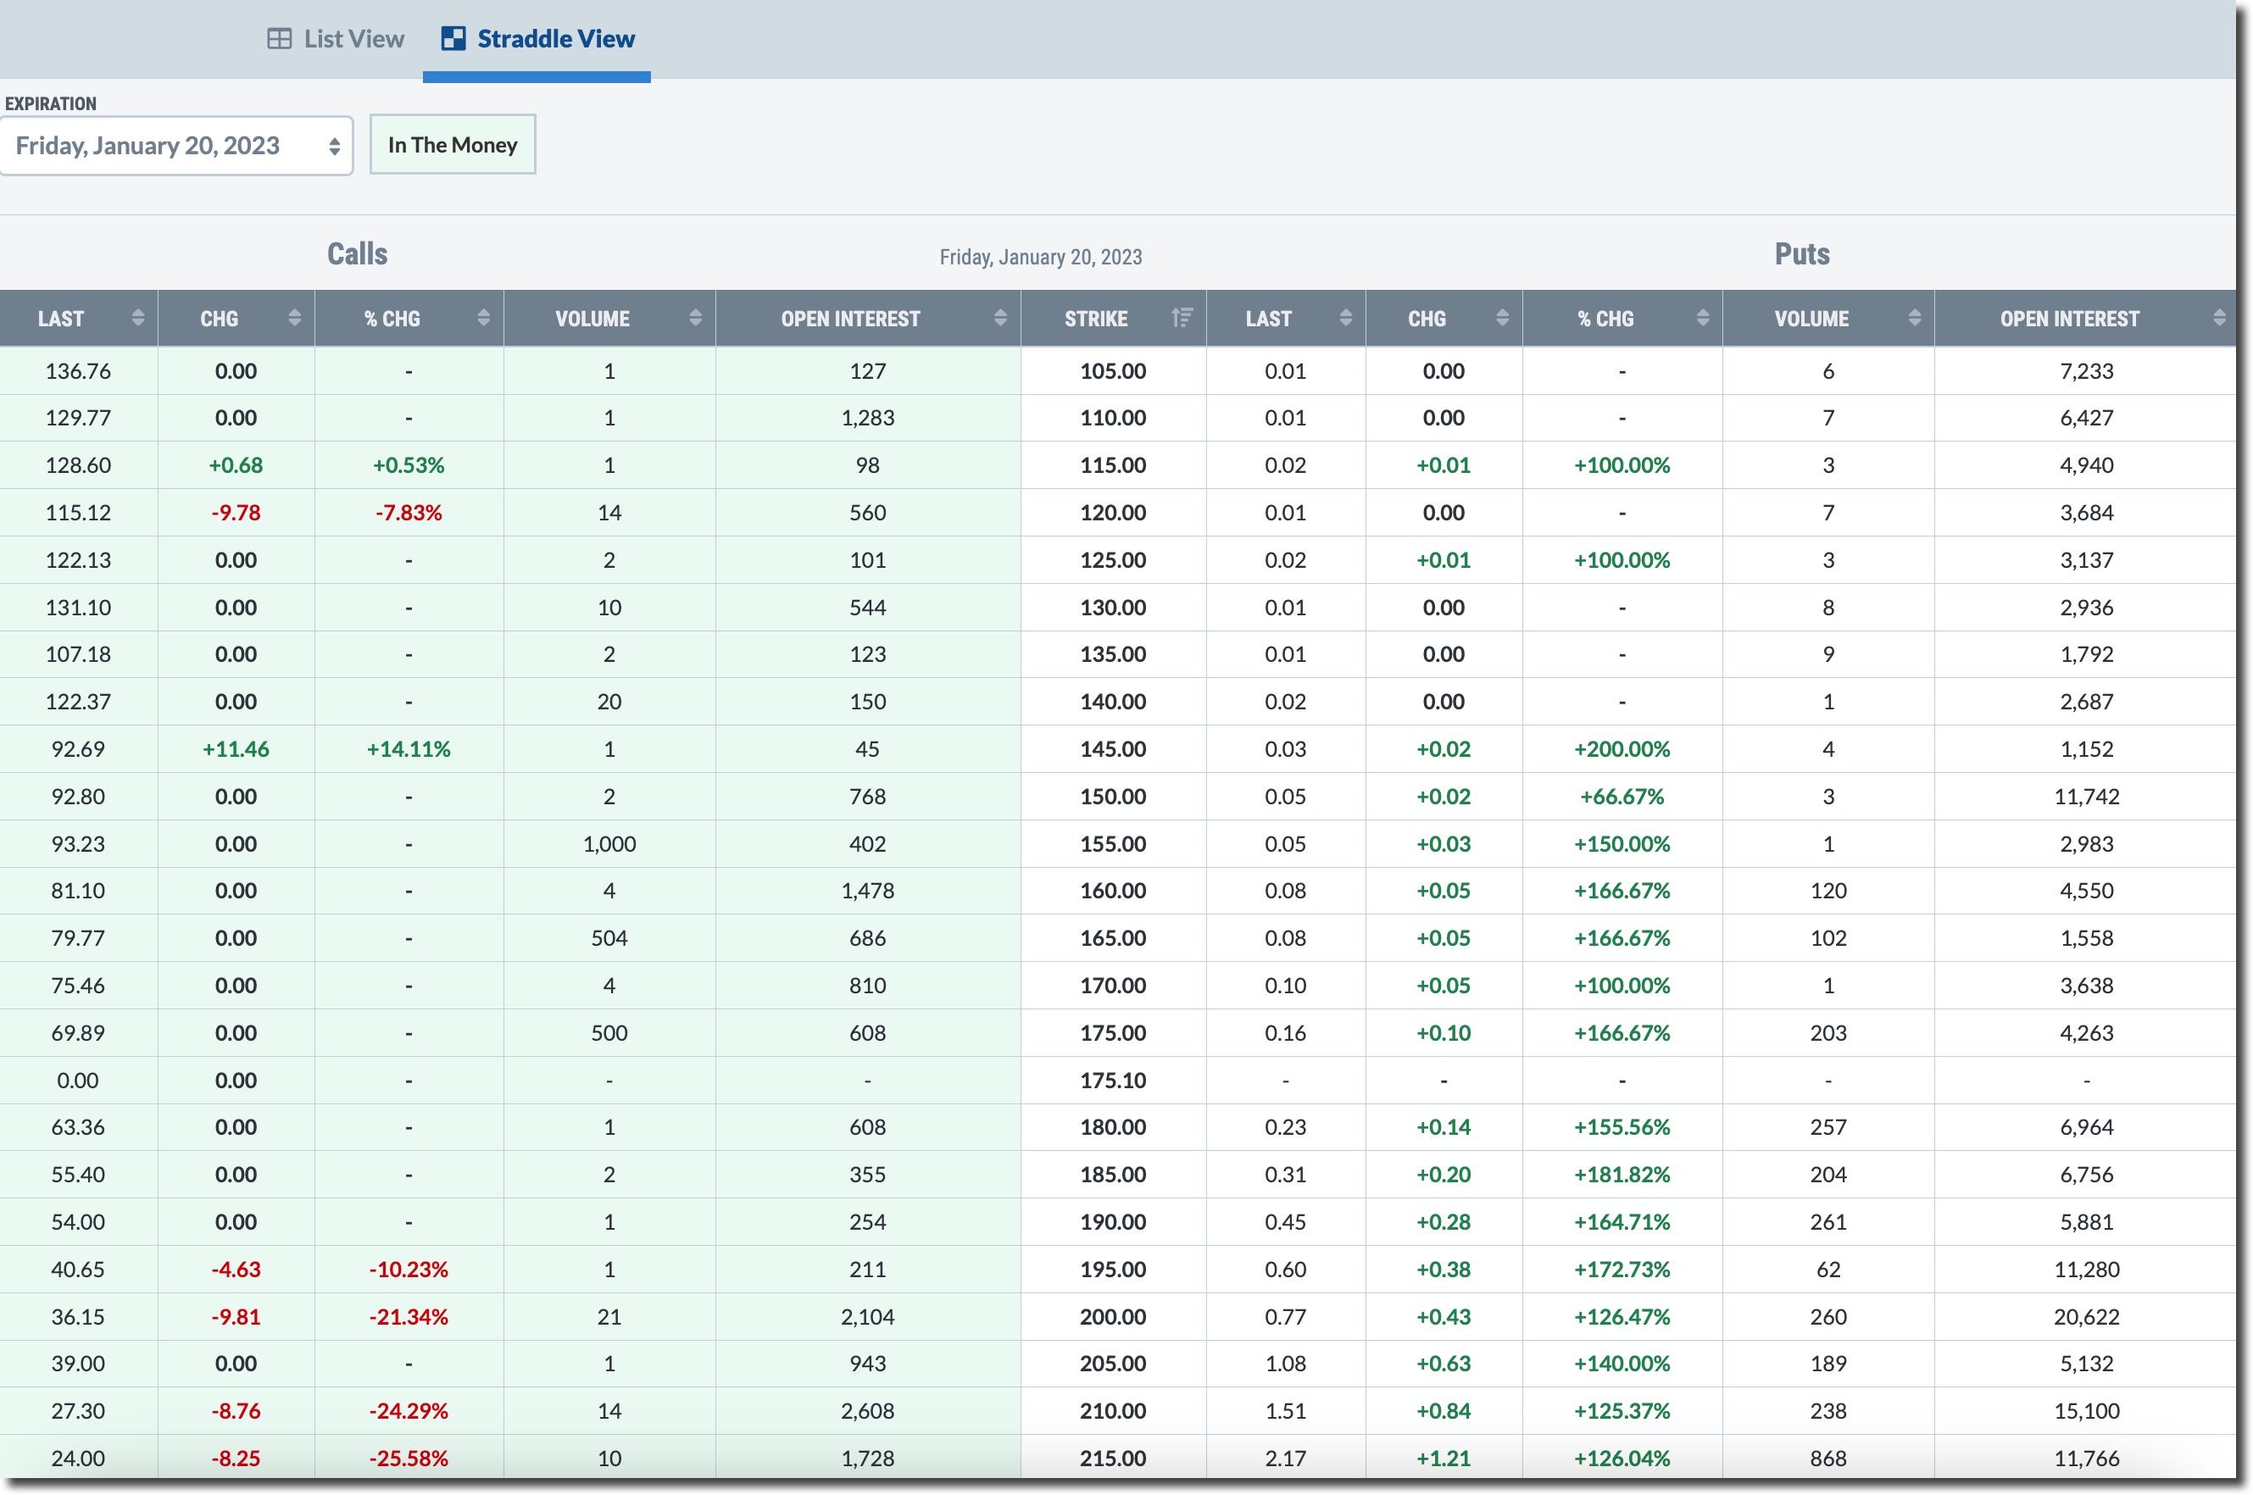This screenshot has width=2253, height=1495.
Task: Select the Straddle View tab
Action: (x=537, y=39)
